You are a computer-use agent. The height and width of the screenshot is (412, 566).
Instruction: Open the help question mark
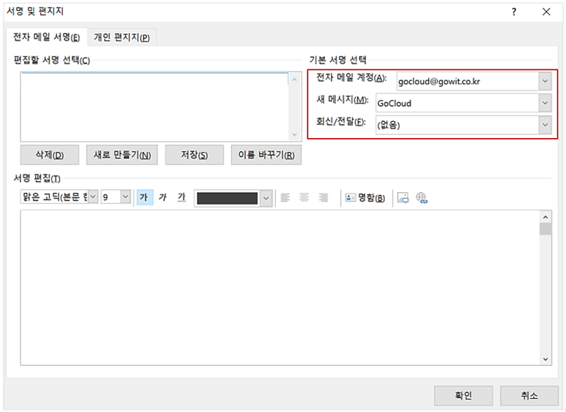pos(514,12)
